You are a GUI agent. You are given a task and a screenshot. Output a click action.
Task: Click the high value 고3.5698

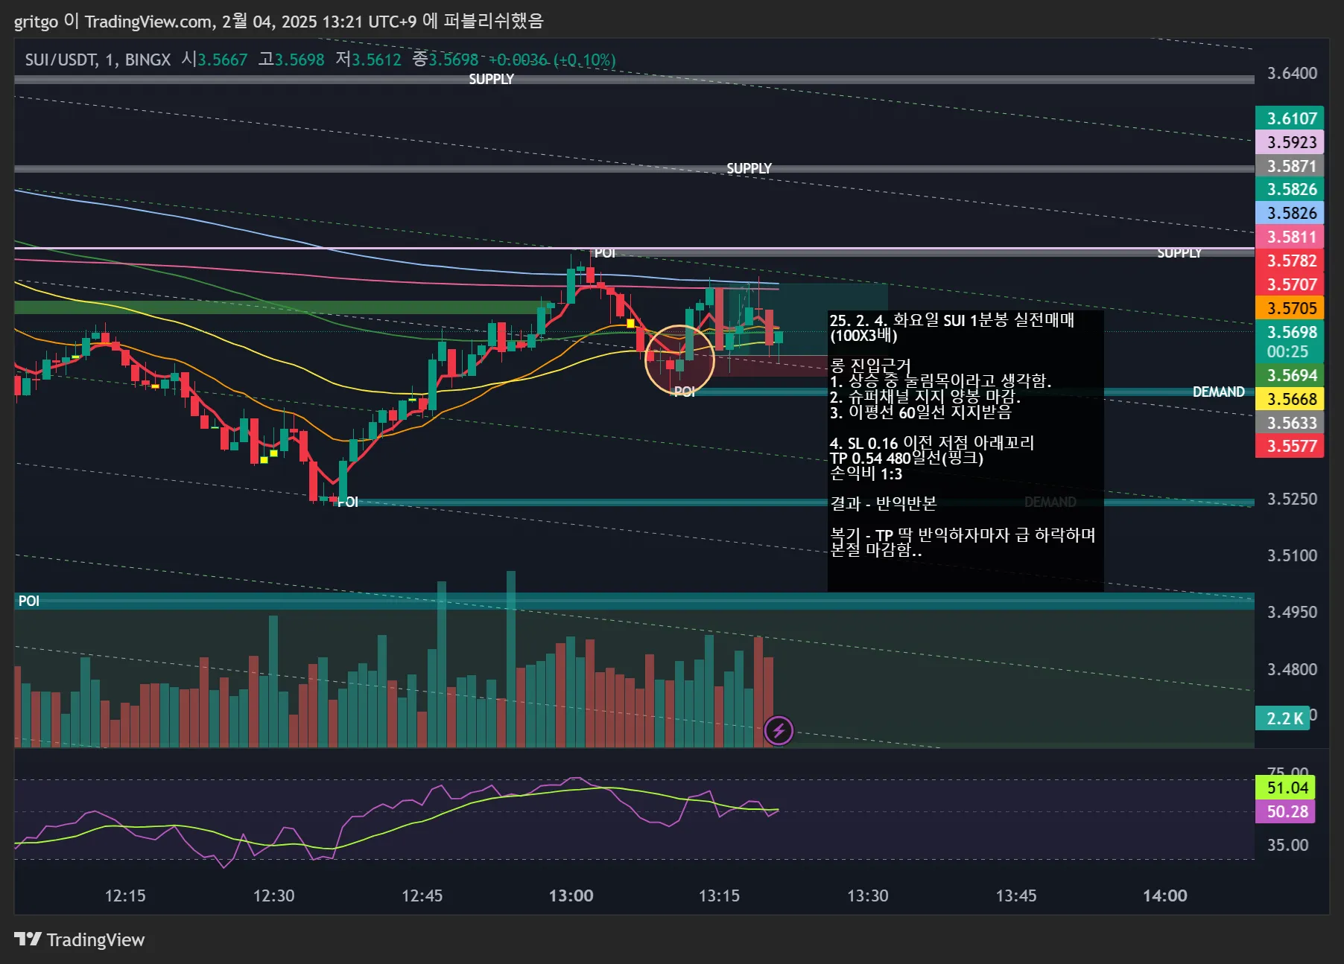291,60
